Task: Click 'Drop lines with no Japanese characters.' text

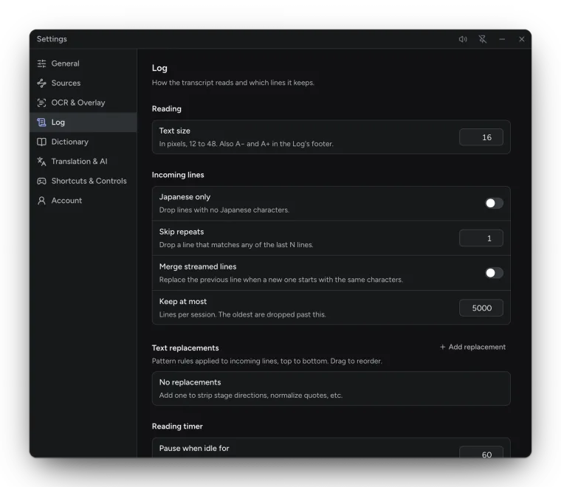Action: [x=224, y=210]
